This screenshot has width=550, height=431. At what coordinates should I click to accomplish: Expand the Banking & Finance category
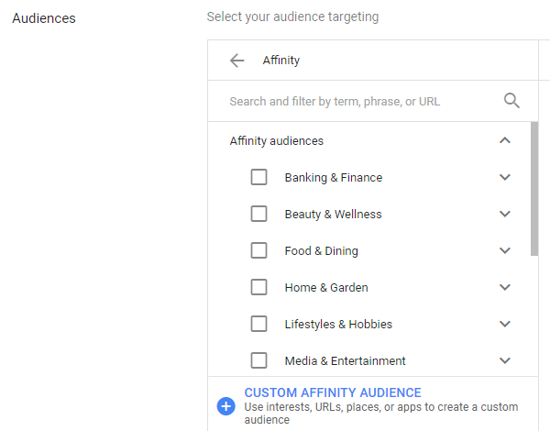point(504,177)
